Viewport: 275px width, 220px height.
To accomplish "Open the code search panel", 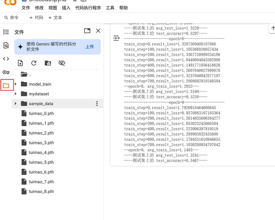I will click(5, 46).
